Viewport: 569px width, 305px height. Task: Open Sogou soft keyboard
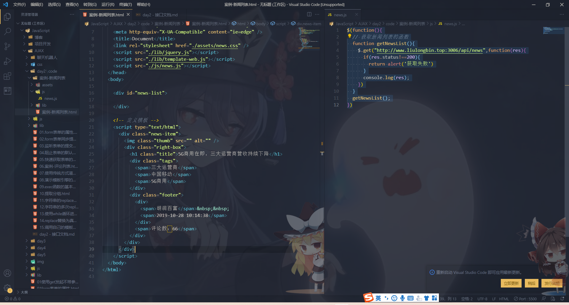pos(410,298)
